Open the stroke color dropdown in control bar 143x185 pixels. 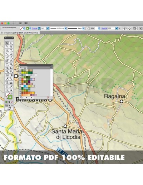click(x=30, y=28)
